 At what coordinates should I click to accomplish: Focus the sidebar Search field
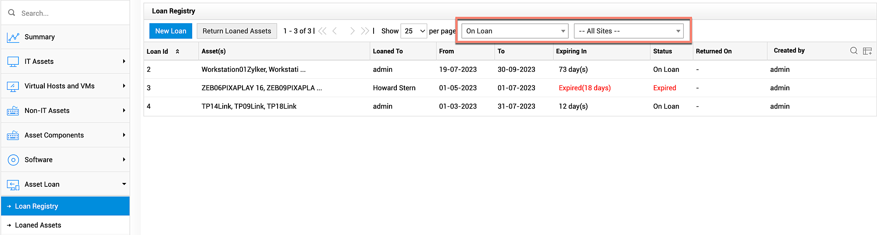click(x=70, y=13)
